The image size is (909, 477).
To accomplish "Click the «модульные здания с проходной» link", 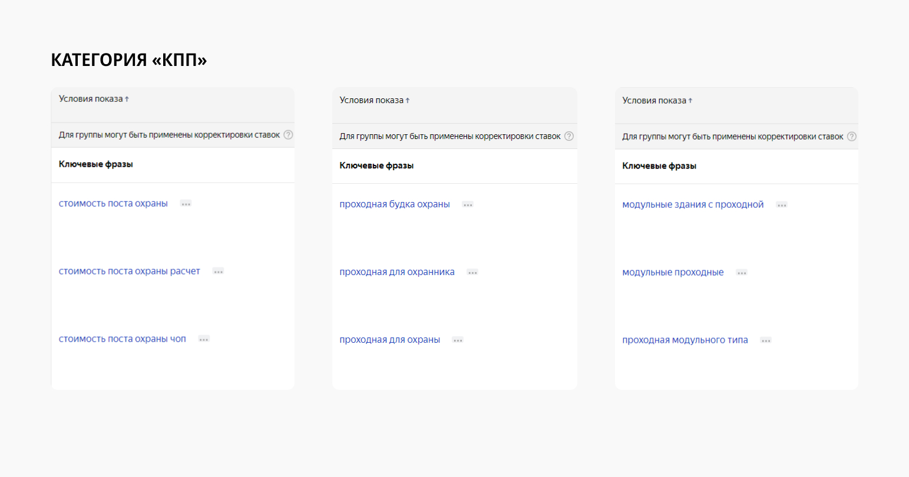I will coord(693,204).
